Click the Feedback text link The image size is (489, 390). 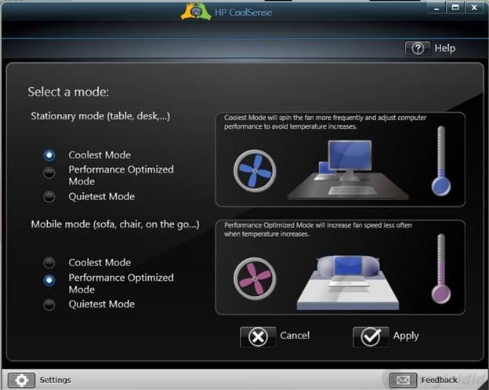click(x=439, y=380)
